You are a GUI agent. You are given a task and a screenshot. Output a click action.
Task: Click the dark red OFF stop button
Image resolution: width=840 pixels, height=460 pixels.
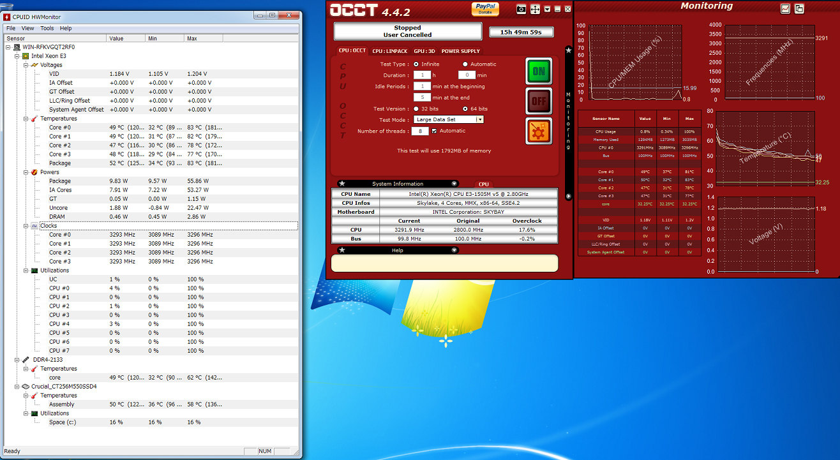click(x=539, y=101)
